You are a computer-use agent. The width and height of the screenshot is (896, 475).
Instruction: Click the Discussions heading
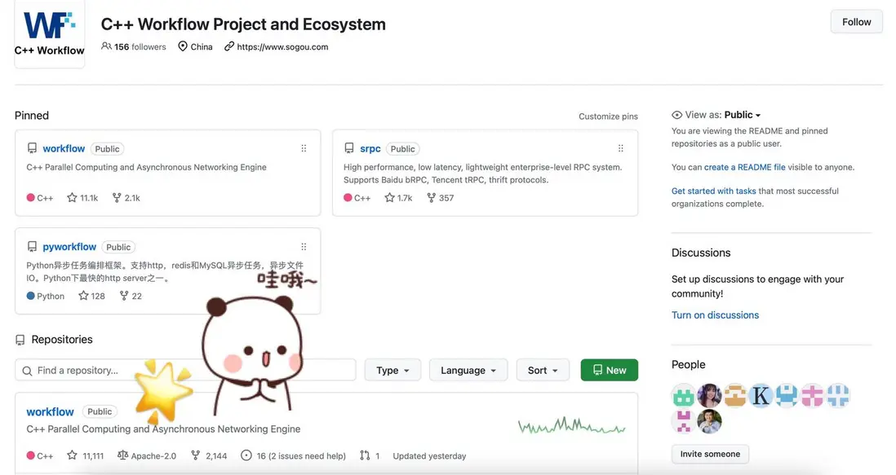pyautogui.click(x=701, y=253)
